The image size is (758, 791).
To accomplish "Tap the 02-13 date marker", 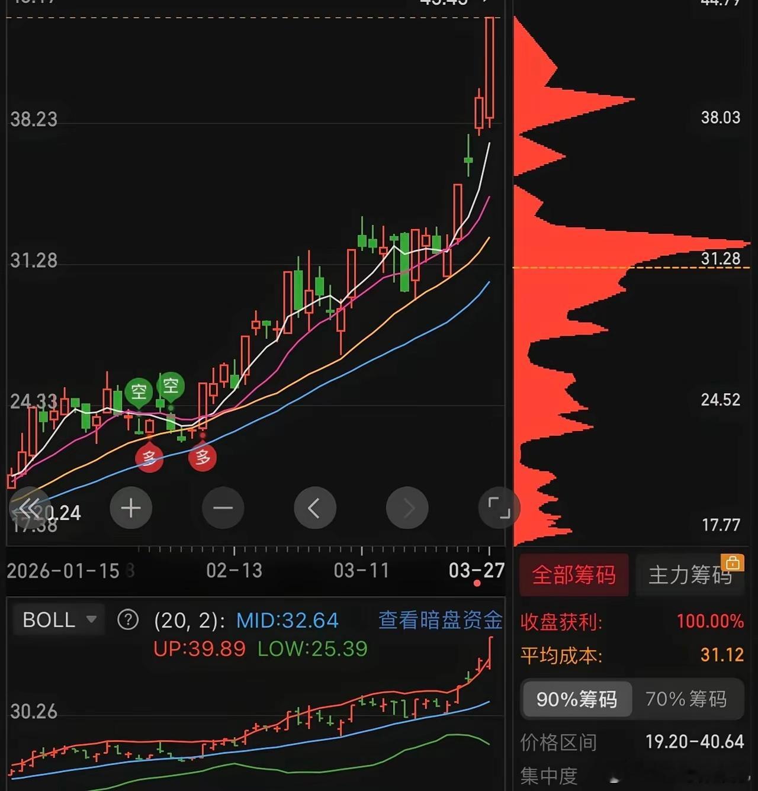I will coord(234,571).
